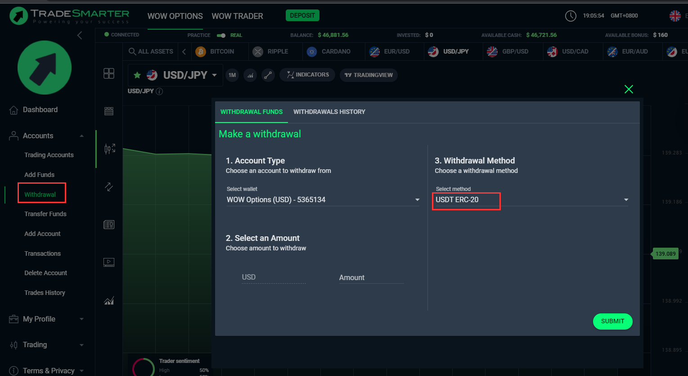688x376 pixels.
Task: Select the EUR/AUD asset
Action: click(x=628, y=51)
